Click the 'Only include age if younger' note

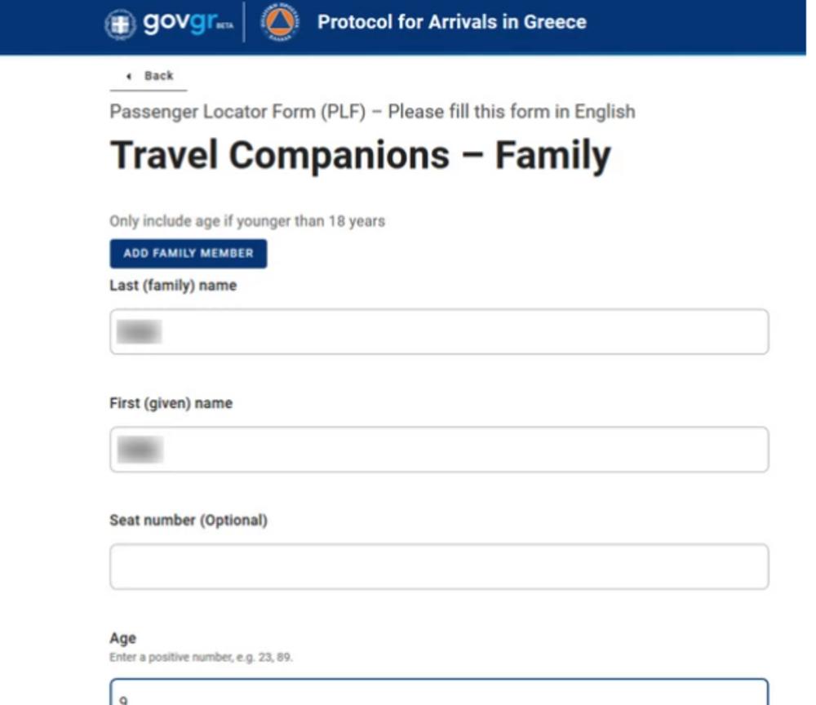pos(246,221)
